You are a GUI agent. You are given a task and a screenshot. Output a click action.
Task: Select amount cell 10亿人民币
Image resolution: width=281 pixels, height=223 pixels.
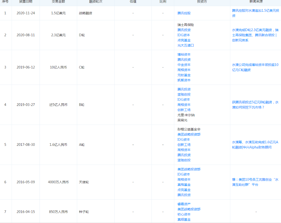[58, 67]
